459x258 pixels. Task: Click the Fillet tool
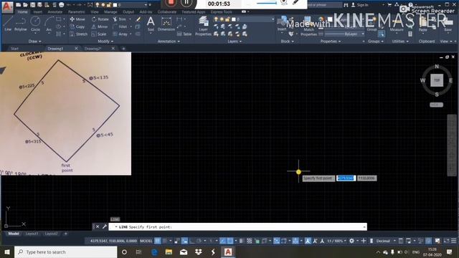click(120, 27)
